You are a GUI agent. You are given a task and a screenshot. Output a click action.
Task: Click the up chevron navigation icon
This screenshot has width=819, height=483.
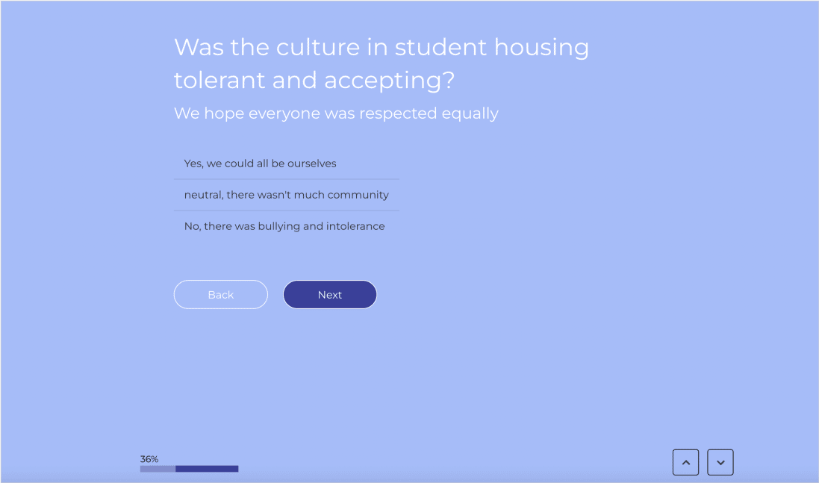685,462
